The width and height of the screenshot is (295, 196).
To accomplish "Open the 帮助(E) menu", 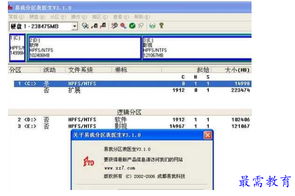I will [x=142, y=17].
